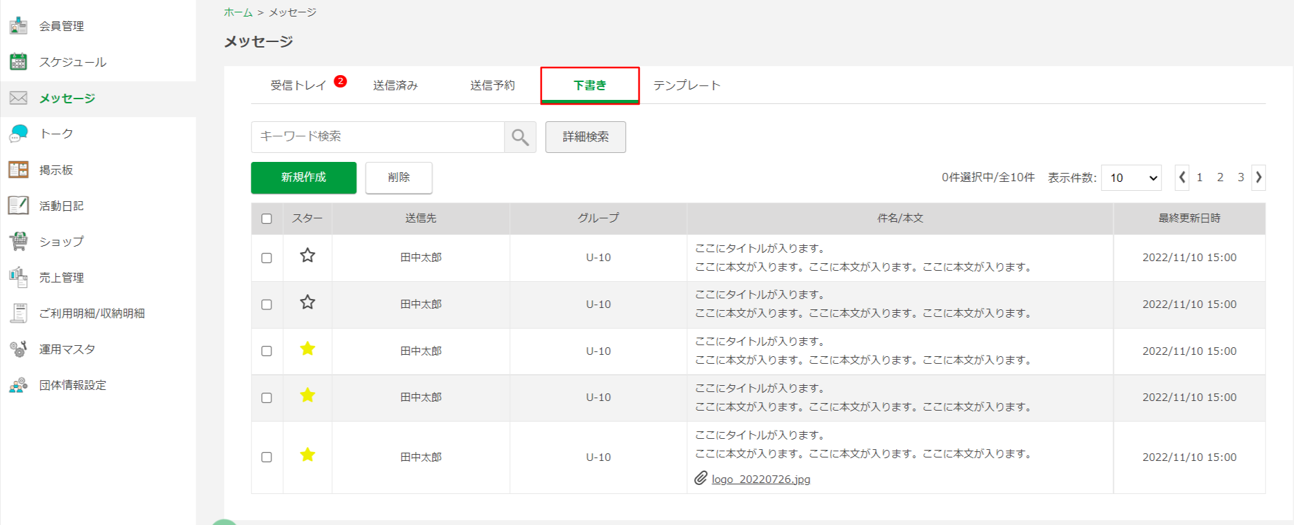Open the 団体情報設定 group icon
Viewport: 1294px width, 525px height.
point(19,384)
